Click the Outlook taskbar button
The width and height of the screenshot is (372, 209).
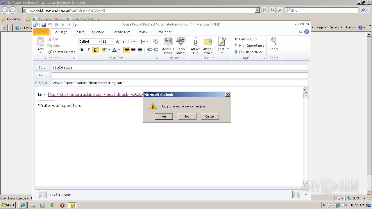(72, 205)
